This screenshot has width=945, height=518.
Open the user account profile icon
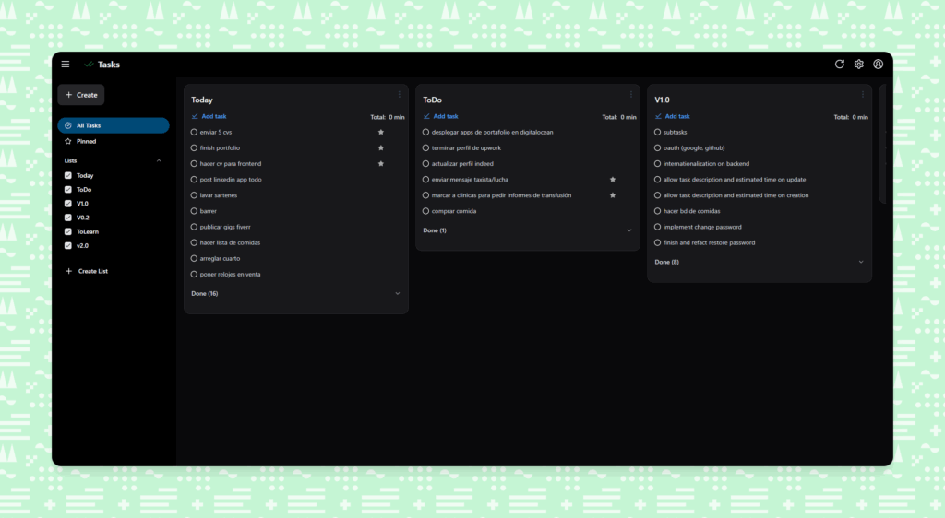(878, 65)
